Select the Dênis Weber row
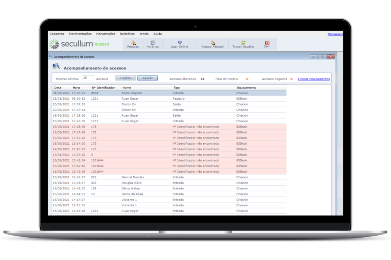The image size is (391, 260). (x=169, y=188)
